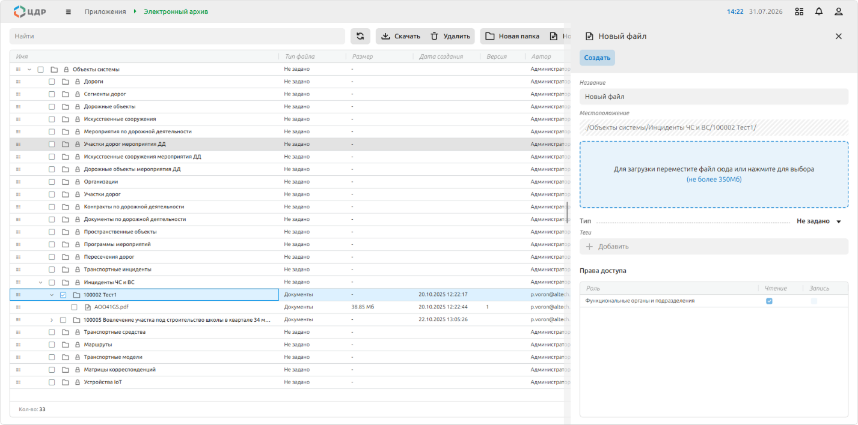
Task: Open Приложения breadcrumb
Action: 105,11
